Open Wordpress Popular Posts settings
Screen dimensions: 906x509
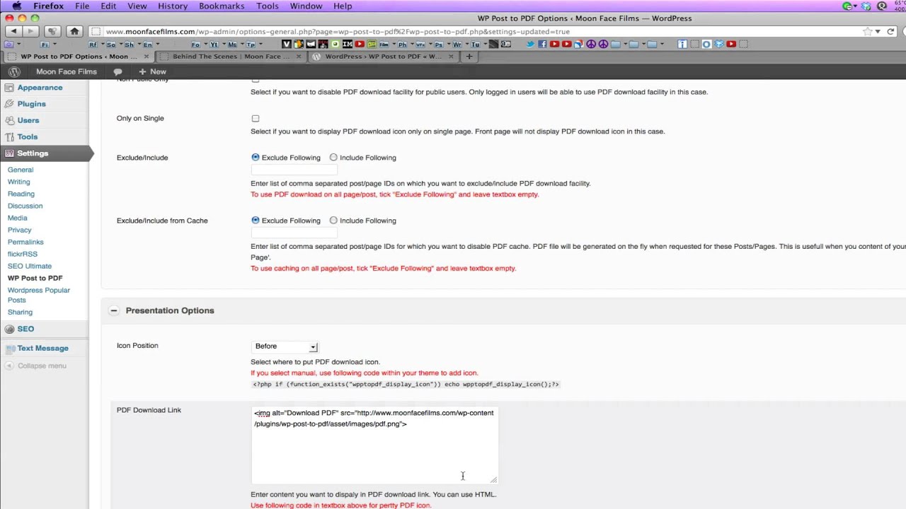click(x=39, y=295)
